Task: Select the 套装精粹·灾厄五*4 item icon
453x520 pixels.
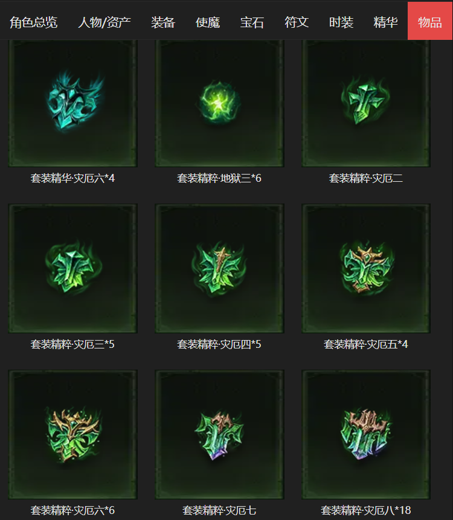Action: coord(366,268)
